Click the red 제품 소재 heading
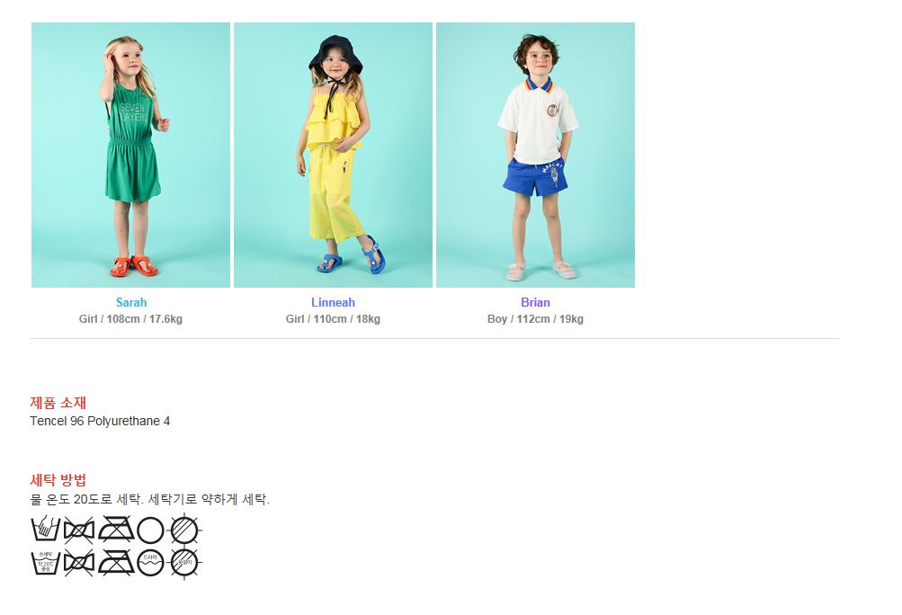This screenshot has width=902, height=615. click(58, 403)
